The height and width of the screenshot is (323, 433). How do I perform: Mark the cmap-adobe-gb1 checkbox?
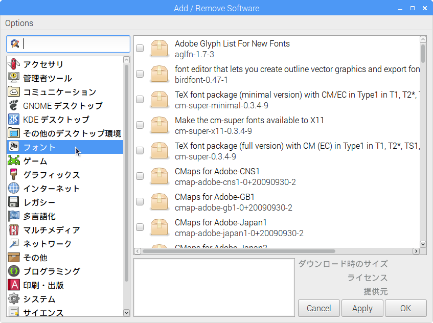[x=140, y=201]
